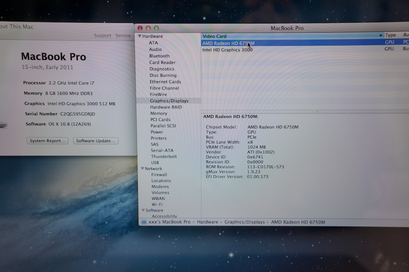409x272 pixels.
Task: Click the Vendor value ATI (0x1002)
Action: (x=261, y=152)
